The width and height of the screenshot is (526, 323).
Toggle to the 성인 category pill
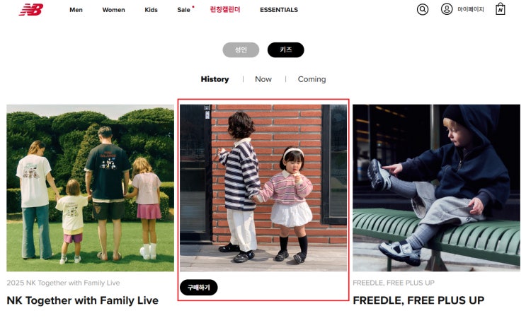(x=241, y=50)
